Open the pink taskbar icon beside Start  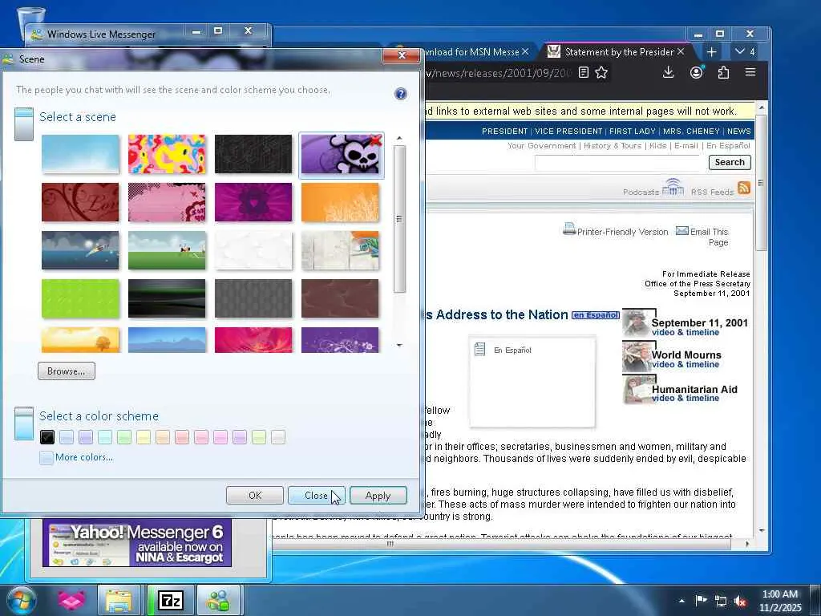click(71, 600)
